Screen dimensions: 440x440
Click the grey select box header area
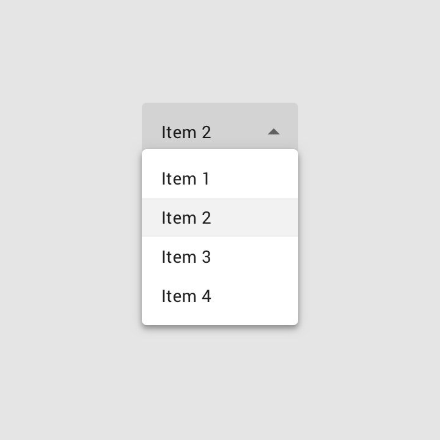(232, 122)
